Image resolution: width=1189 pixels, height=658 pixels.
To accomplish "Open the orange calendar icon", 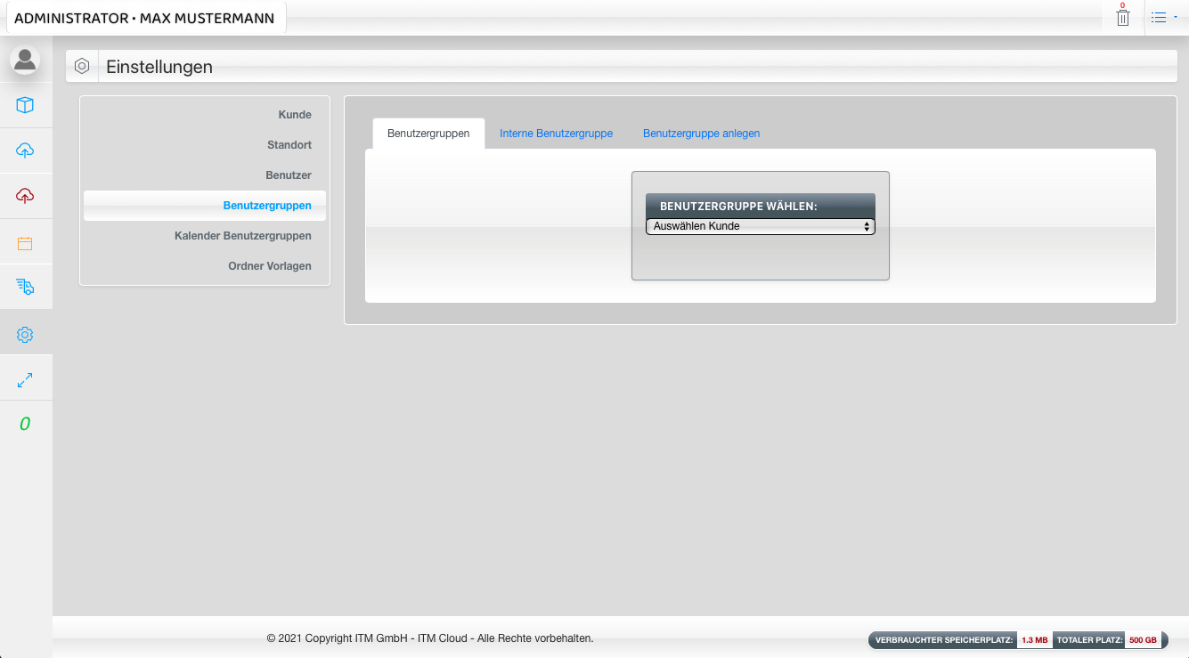I will [25, 243].
